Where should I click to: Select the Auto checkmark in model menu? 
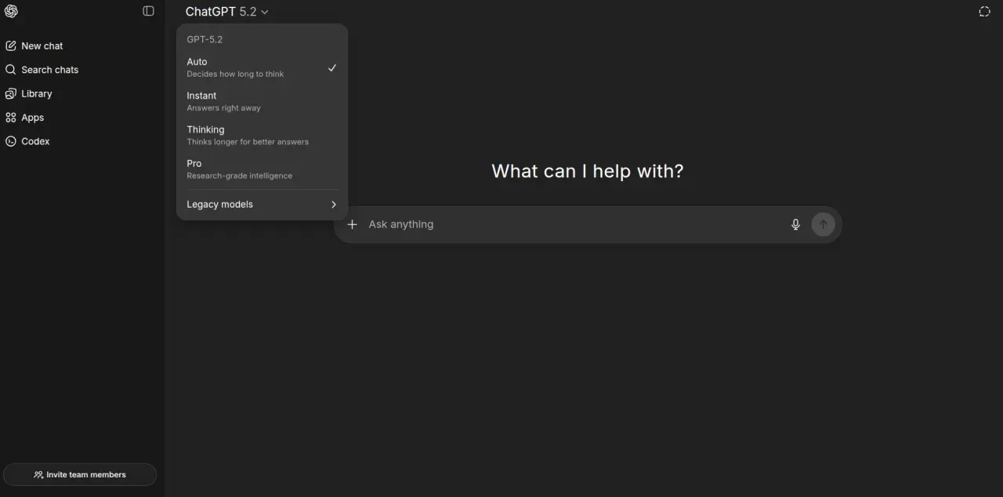(x=332, y=68)
